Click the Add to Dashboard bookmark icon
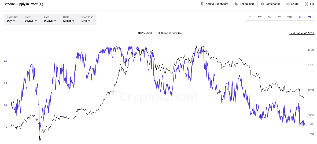317x144 pixels. (x=202, y=4)
